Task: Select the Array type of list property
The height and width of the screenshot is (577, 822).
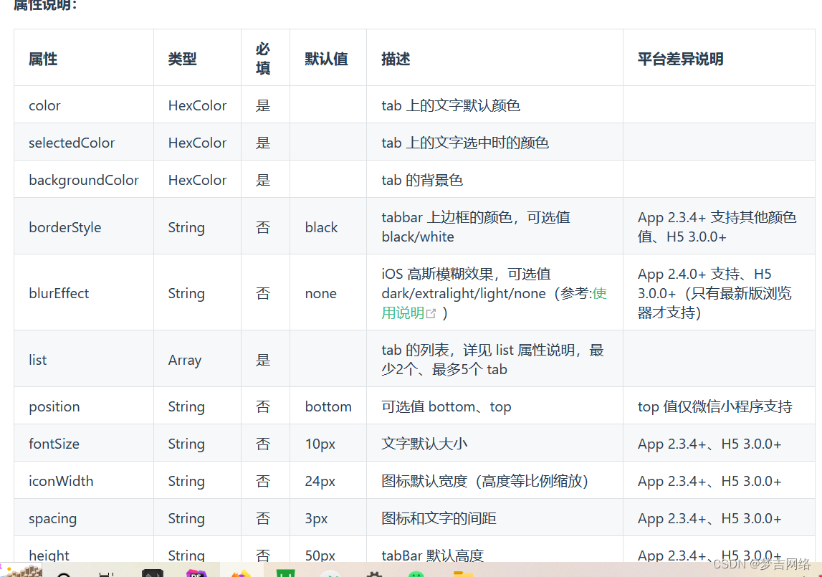Action: (x=185, y=359)
